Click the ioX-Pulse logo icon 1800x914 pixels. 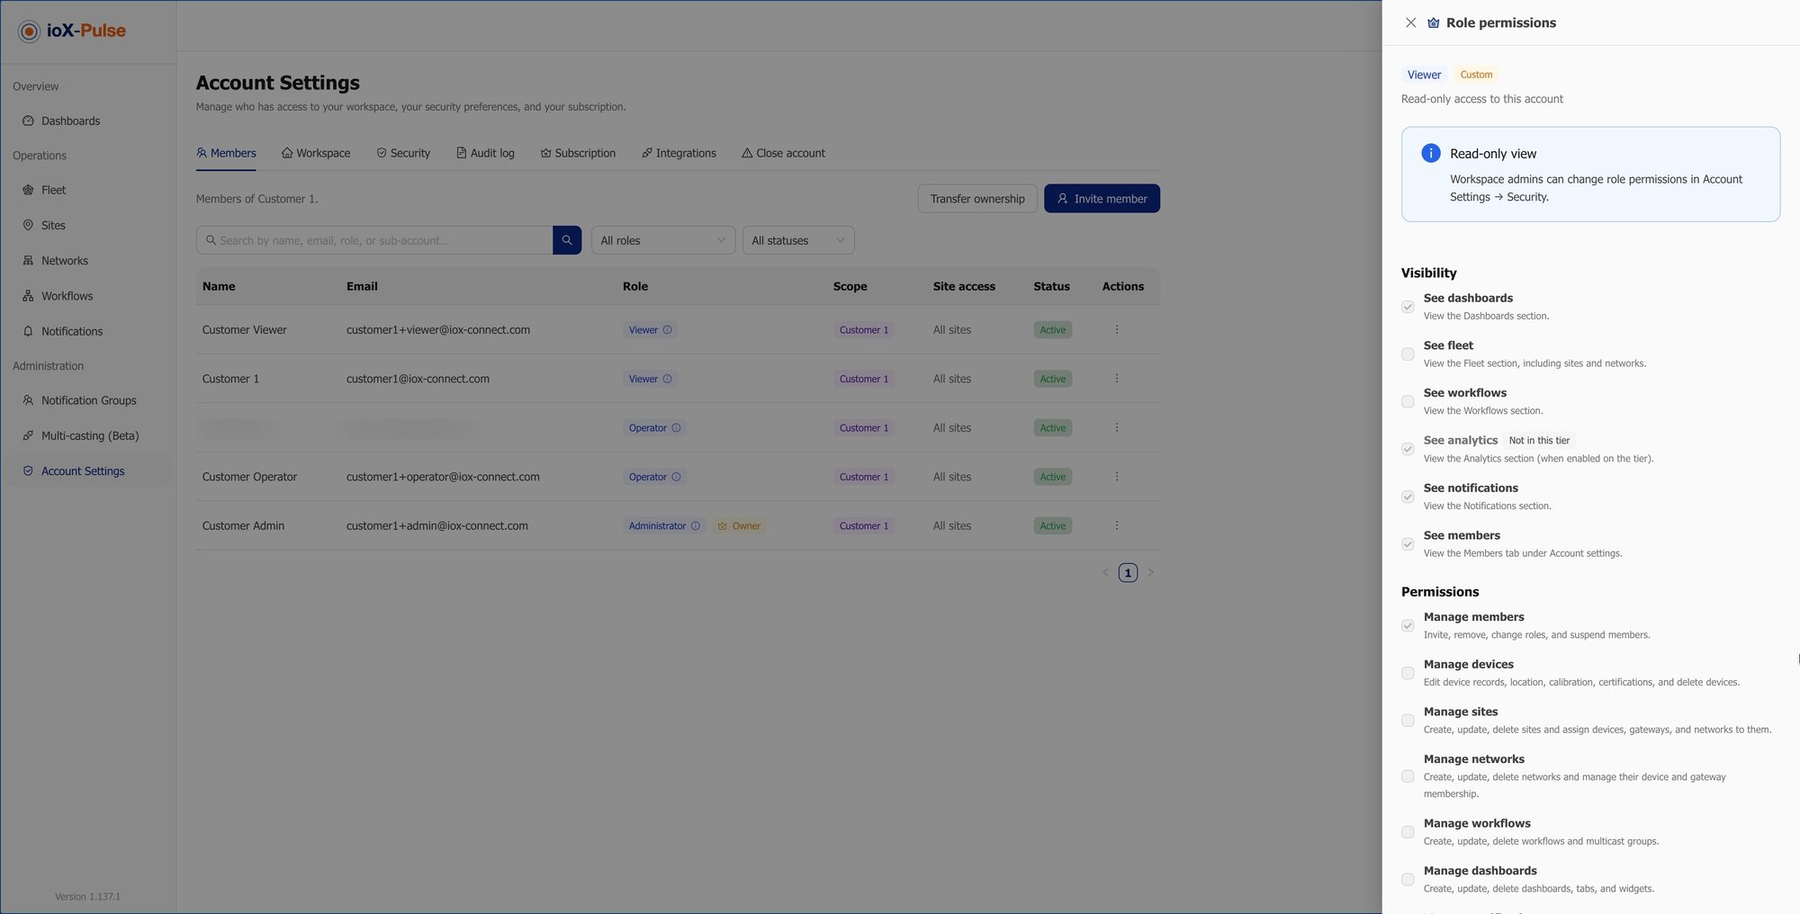pyautogui.click(x=29, y=31)
